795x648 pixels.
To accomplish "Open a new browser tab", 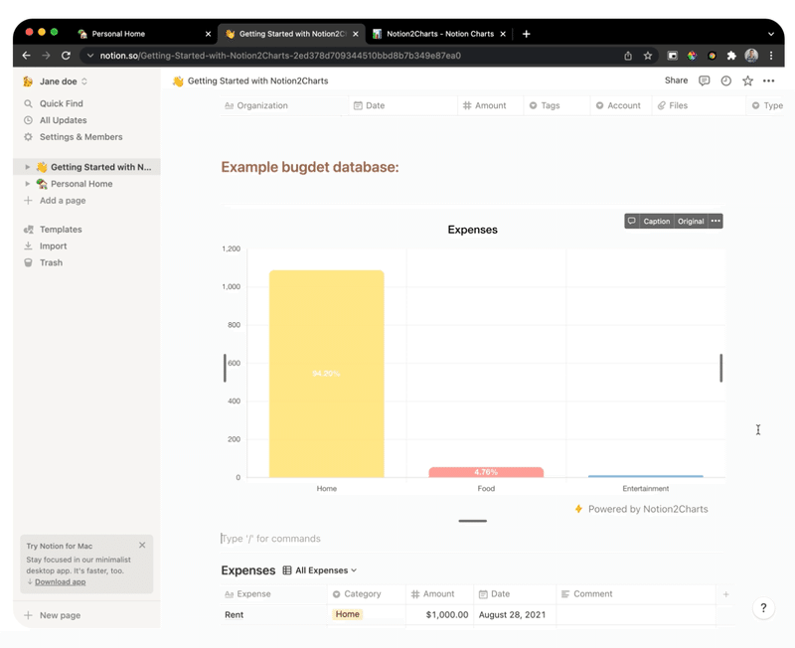I will [x=527, y=34].
